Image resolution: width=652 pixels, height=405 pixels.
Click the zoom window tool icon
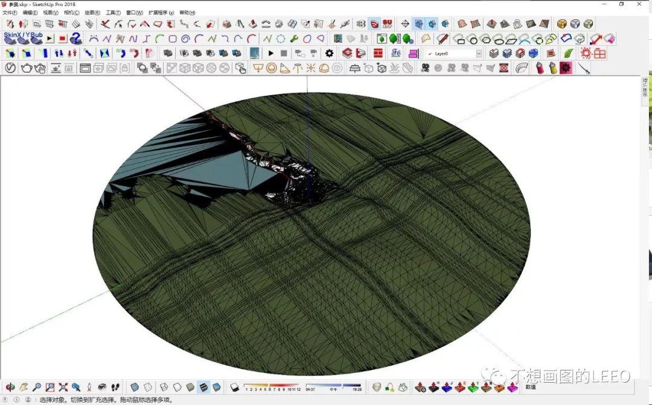[x=50, y=388]
